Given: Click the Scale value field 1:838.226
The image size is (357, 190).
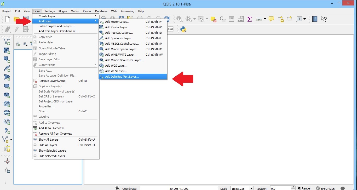Looking at the screenshot, I should coord(240,188).
